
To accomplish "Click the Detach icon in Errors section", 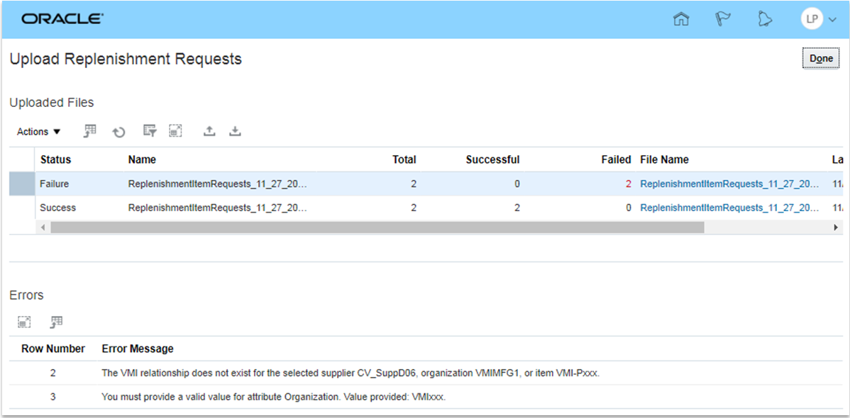I will pos(24,322).
